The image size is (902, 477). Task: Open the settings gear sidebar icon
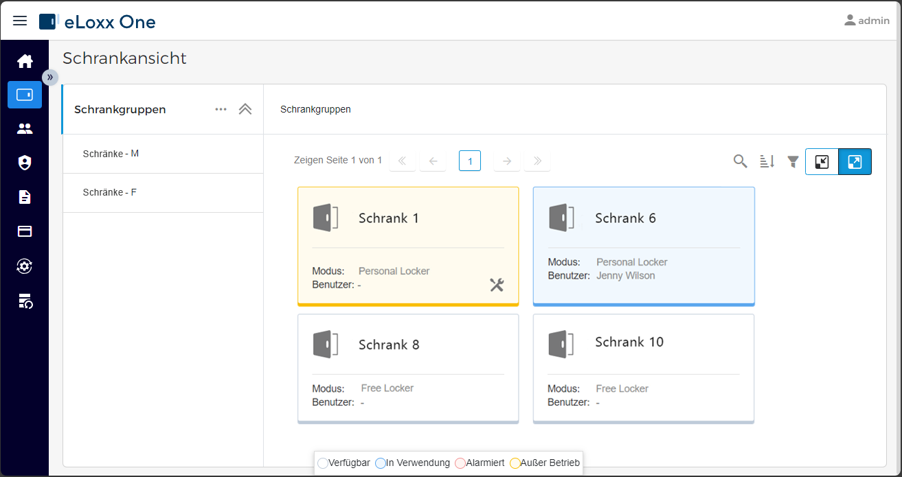25,266
